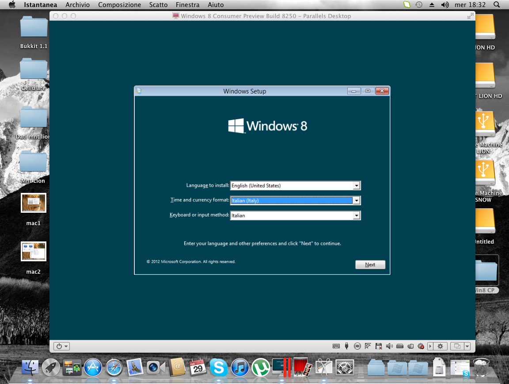Open Address Book from the Dock
Viewport: 509px width, 384px height.
pos(177,367)
